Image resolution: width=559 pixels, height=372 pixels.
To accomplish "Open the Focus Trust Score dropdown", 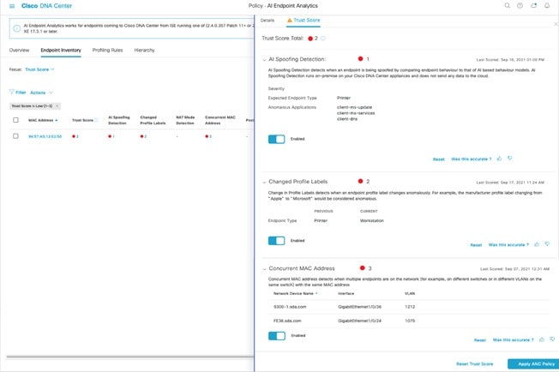I will 39,69.
